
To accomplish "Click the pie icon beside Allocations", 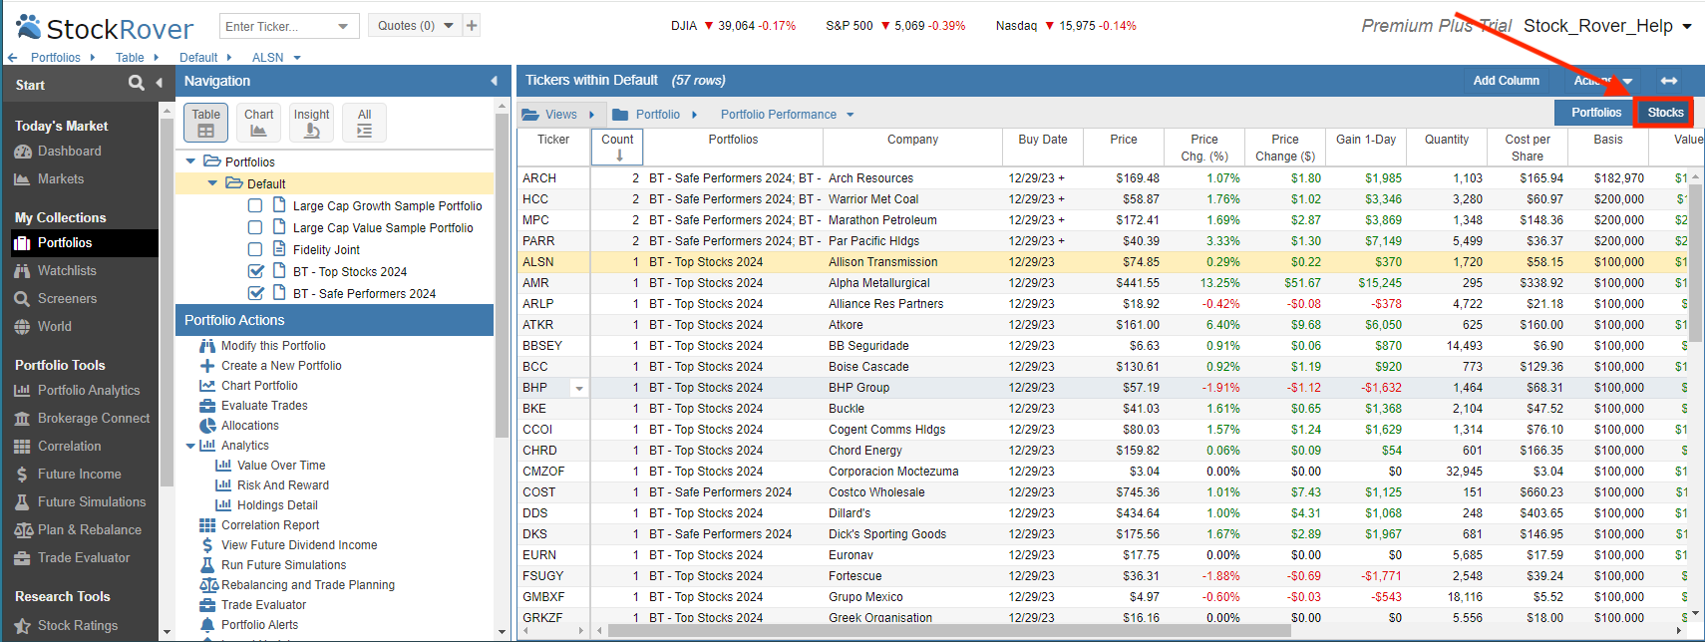I will [x=207, y=426].
